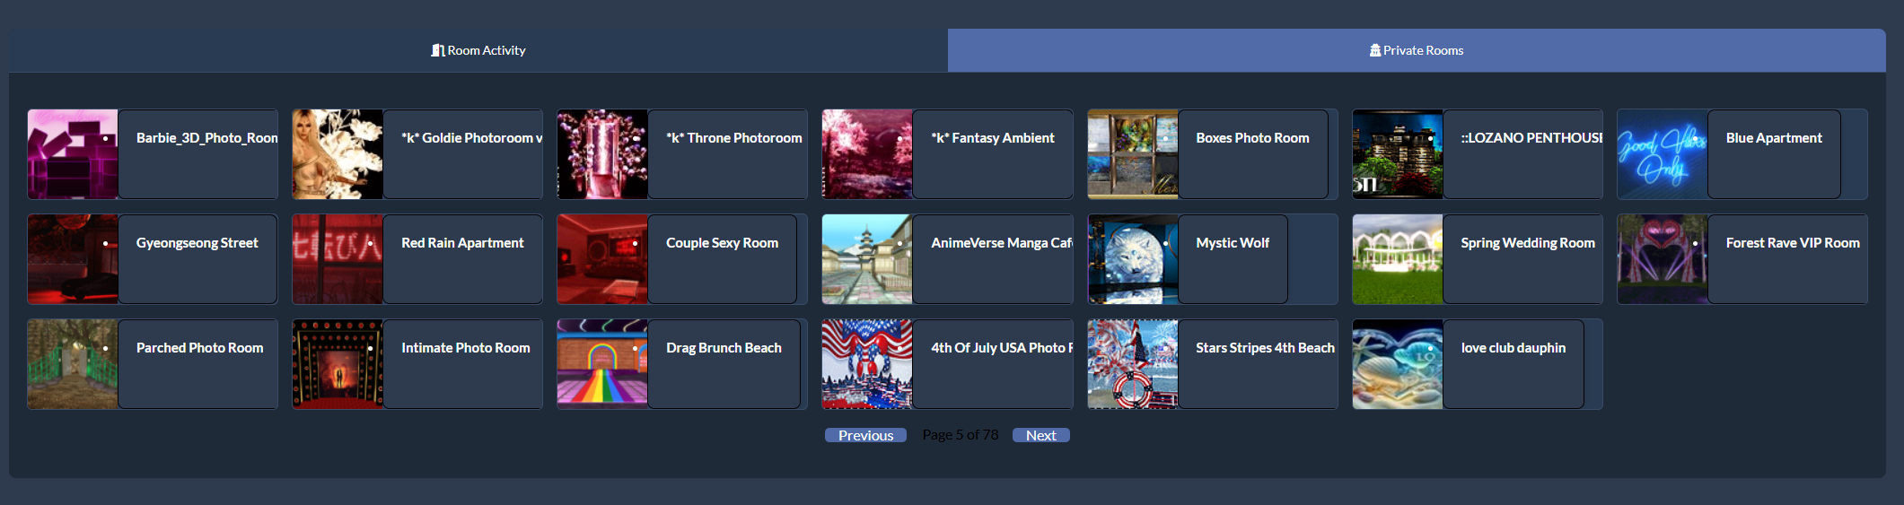This screenshot has height=505, width=1904.
Task: Choose the Red Rain Apartment thumbnail
Action: [338, 259]
